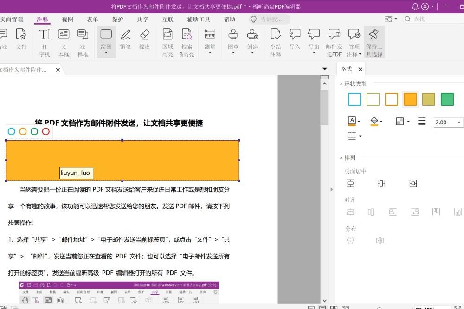Select the Pencil (铅笔) tool
Image resolution: width=464 pixels, height=309 pixels.
[x=125, y=39]
